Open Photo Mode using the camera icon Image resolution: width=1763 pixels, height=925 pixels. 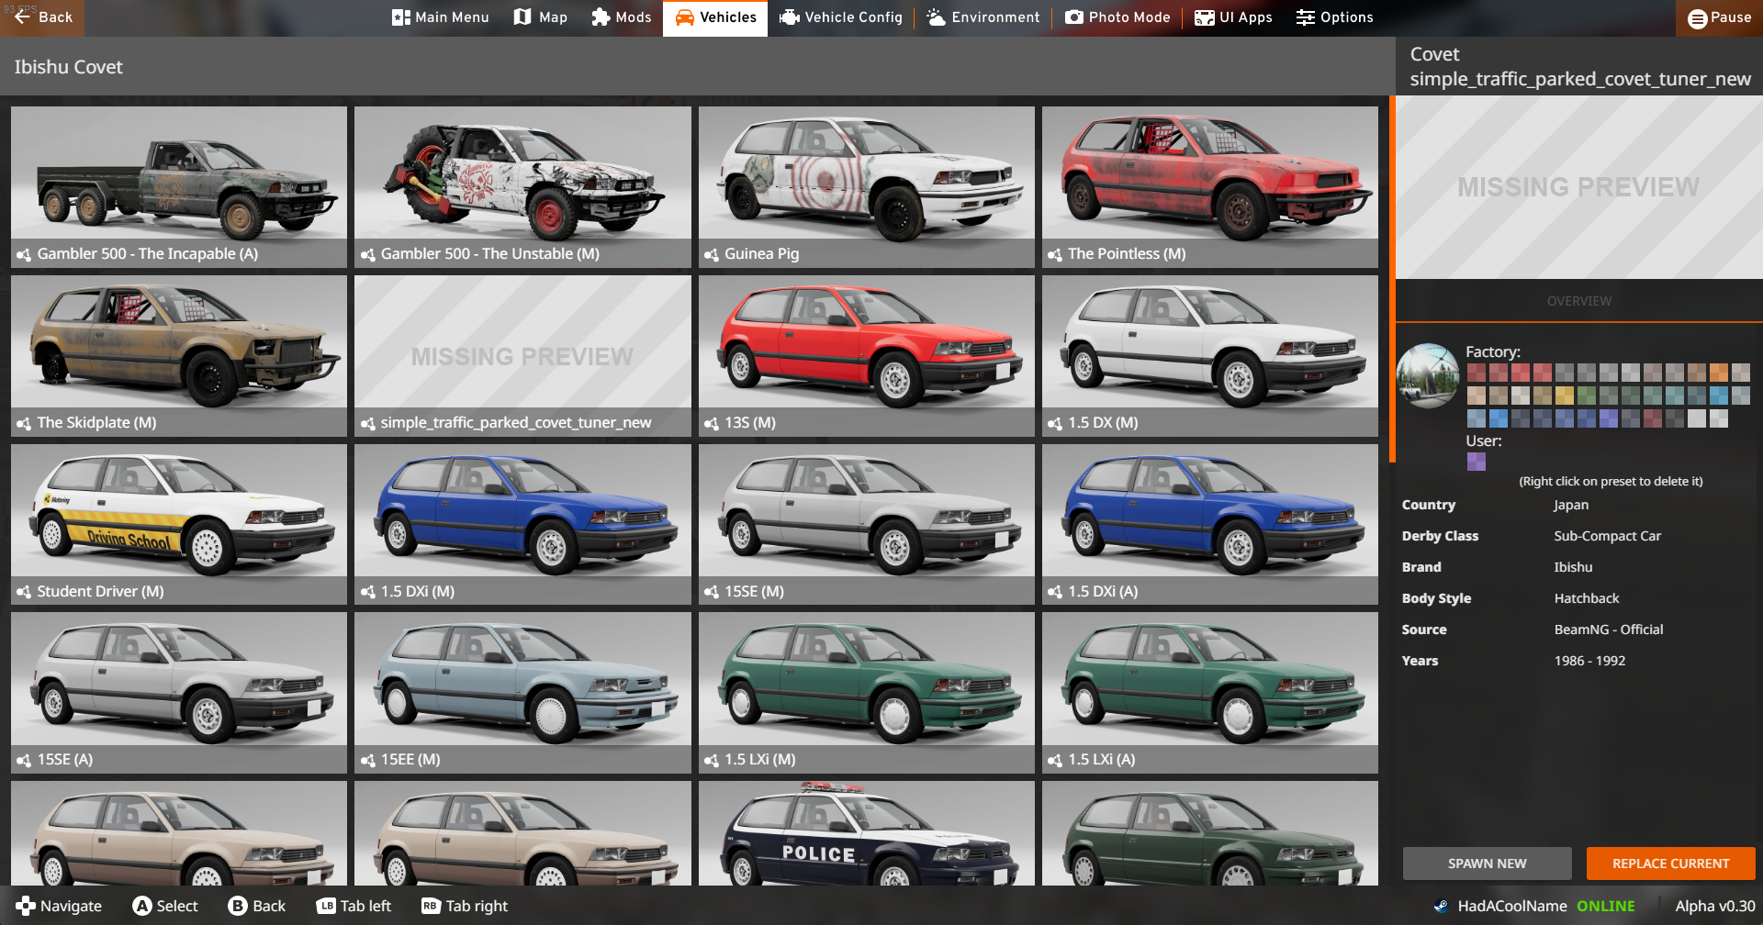click(1074, 17)
